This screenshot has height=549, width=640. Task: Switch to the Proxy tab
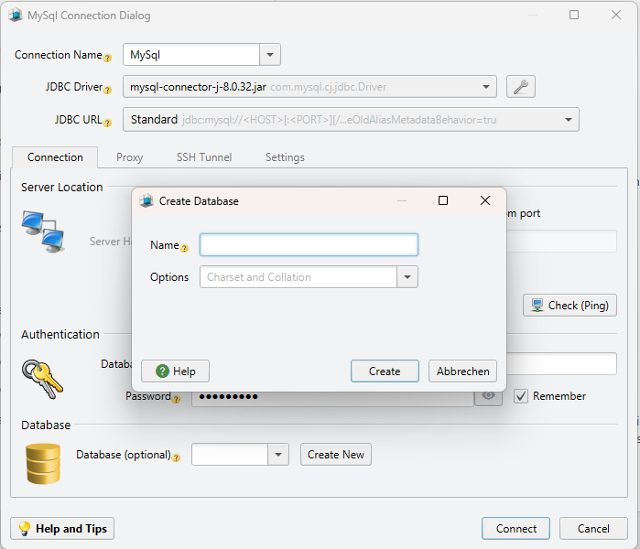pos(130,157)
